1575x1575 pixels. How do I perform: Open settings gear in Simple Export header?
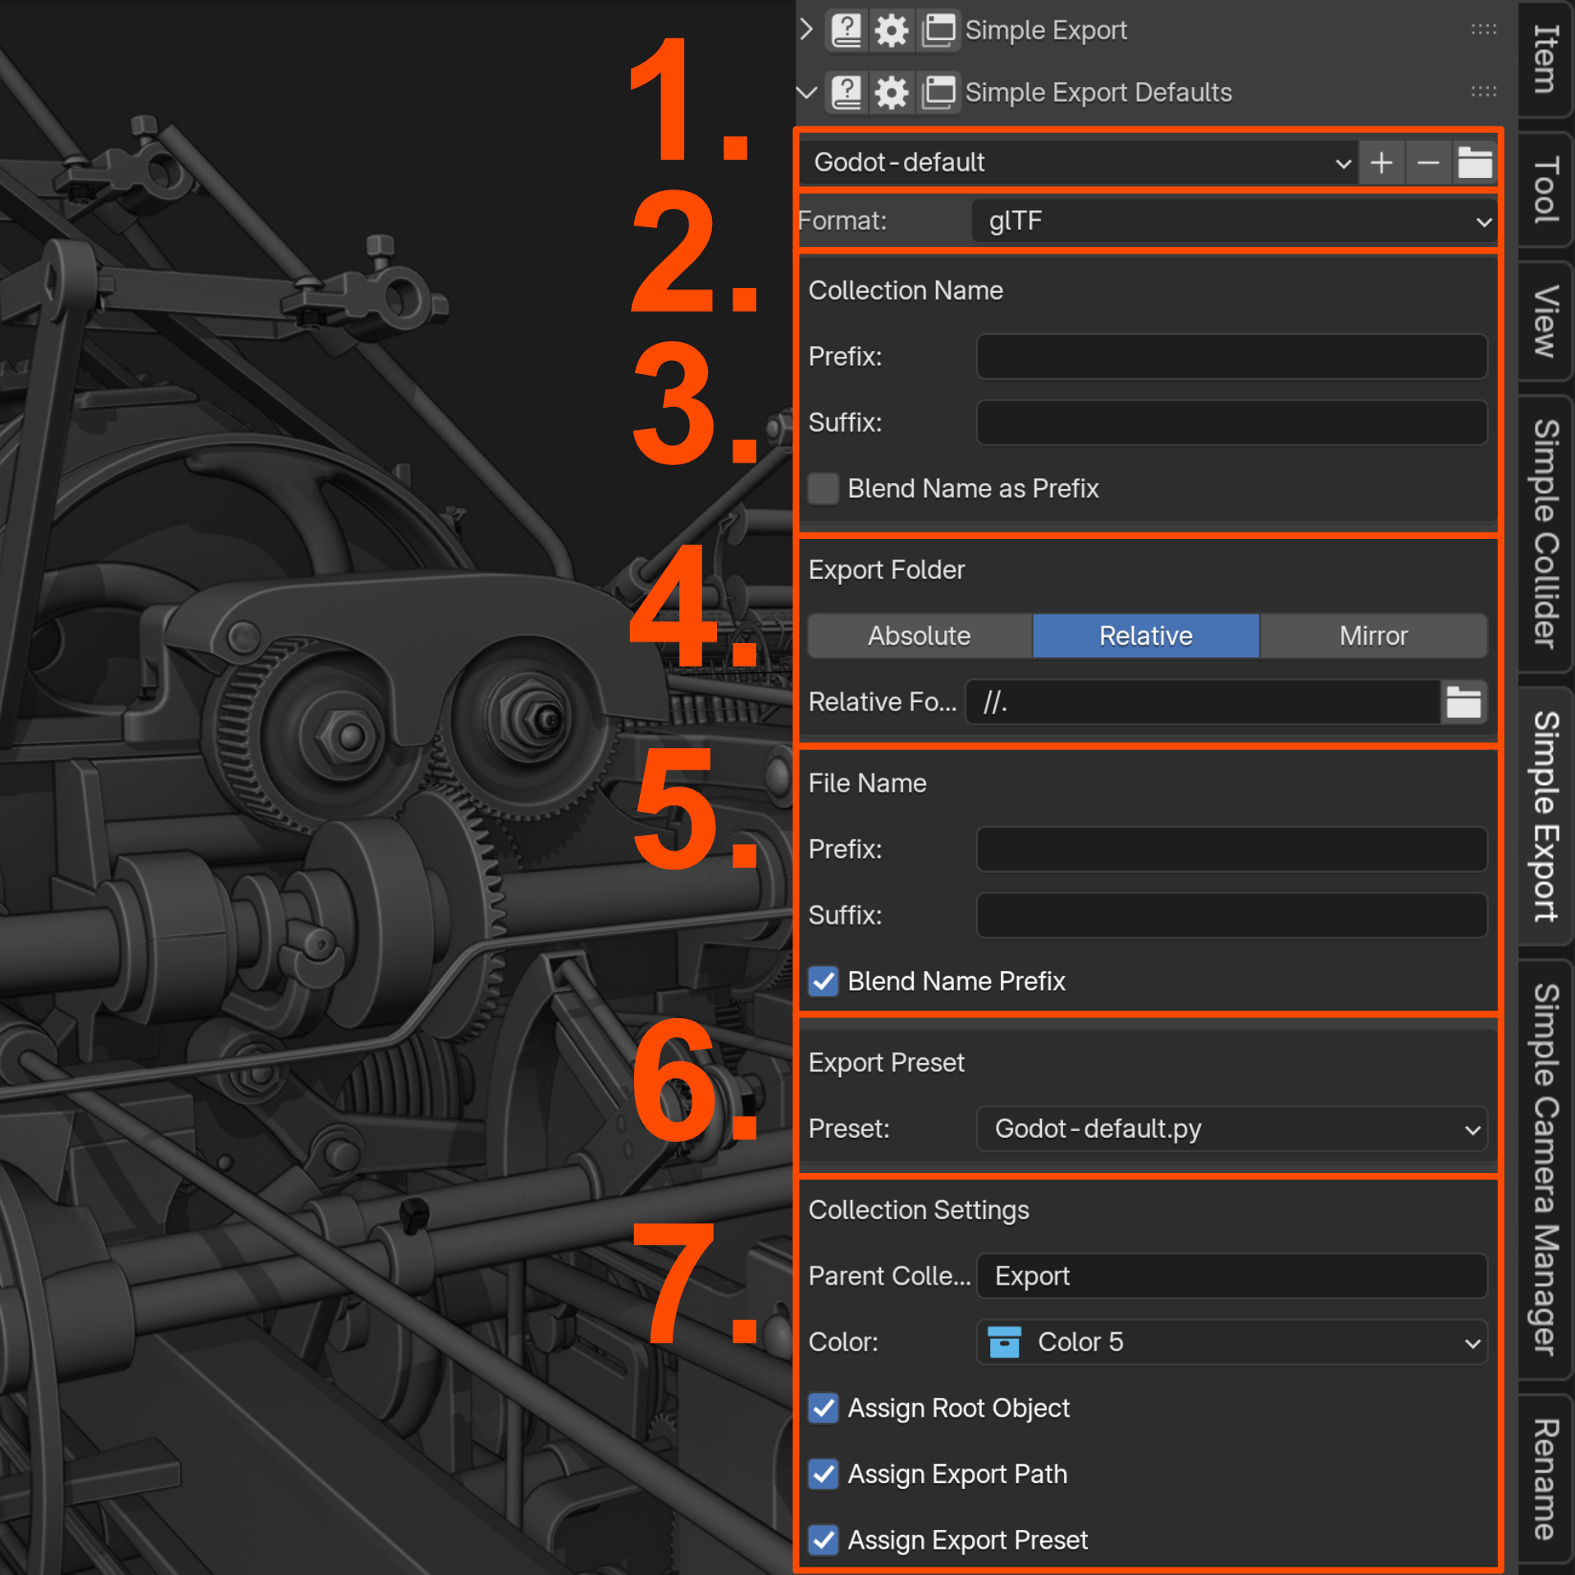tap(891, 30)
